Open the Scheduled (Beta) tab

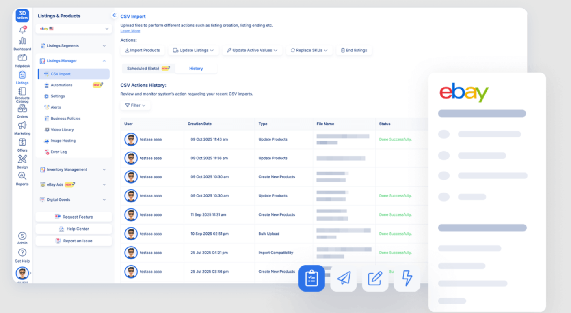148,68
